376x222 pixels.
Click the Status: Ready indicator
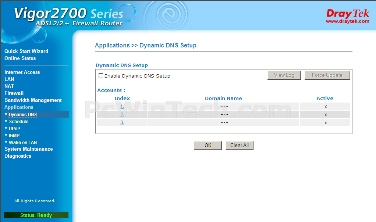tap(36, 215)
